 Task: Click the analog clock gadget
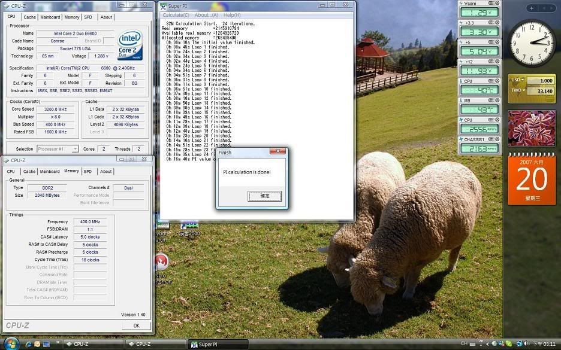532,42
